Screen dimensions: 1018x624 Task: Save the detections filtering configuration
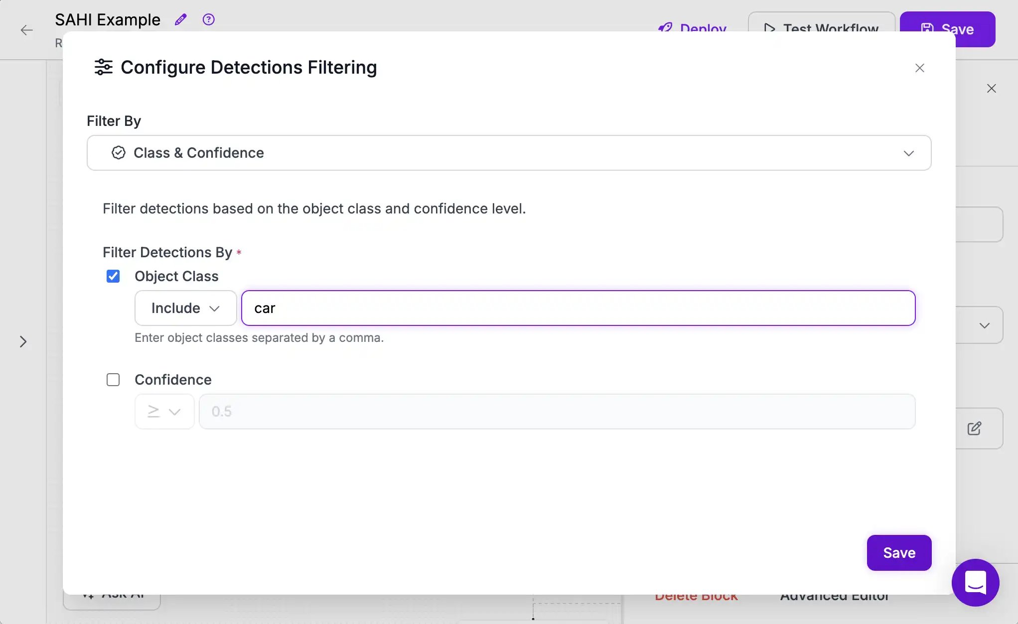(x=899, y=553)
